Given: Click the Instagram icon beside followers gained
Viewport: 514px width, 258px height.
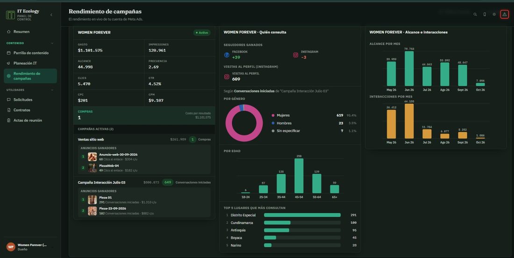Looking at the screenshot, I should coord(296,55).
